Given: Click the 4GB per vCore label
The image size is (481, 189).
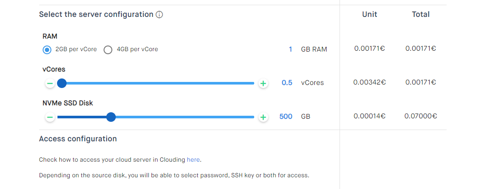Looking at the screenshot, I should click(138, 49).
